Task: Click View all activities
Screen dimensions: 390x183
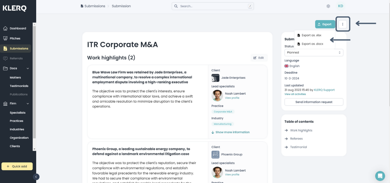Action: pos(295,94)
